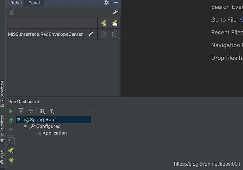Switch to the JRebel tab

[x=15, y=3]
